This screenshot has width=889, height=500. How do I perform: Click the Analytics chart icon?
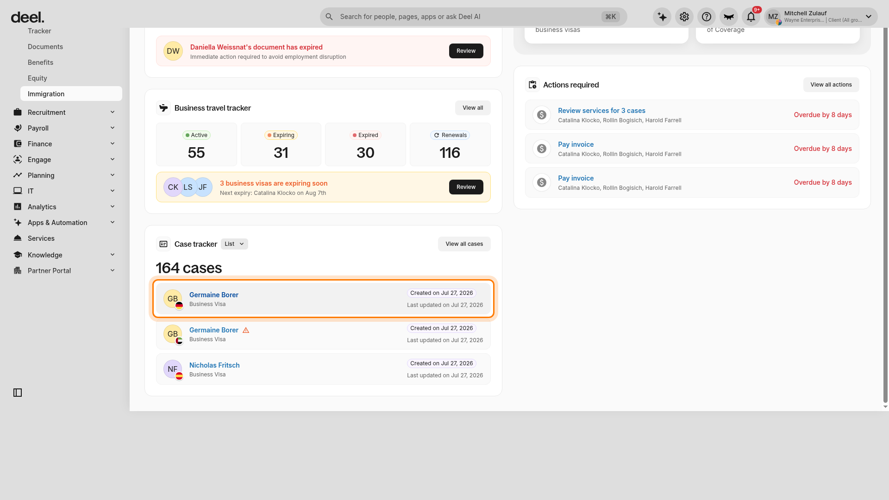coord(18,206)
